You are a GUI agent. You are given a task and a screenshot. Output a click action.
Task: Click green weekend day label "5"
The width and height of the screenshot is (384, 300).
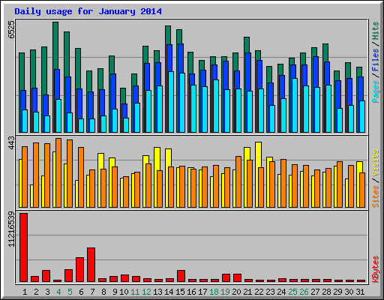coord(70,292)
